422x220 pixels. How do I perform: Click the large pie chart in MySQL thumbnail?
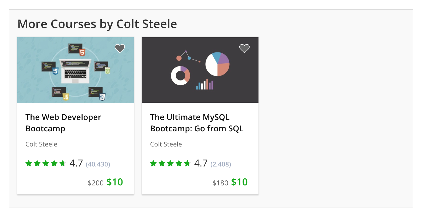217,64
